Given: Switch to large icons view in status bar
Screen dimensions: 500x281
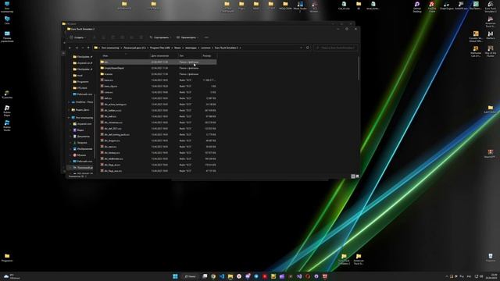Looking at the screenshot, I should (x=358, y=176).
